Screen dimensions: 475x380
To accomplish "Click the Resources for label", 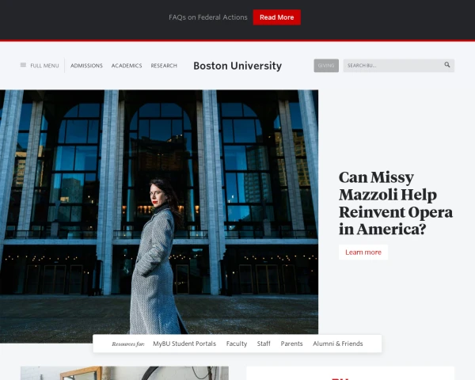I will click(x=128, y=344).
